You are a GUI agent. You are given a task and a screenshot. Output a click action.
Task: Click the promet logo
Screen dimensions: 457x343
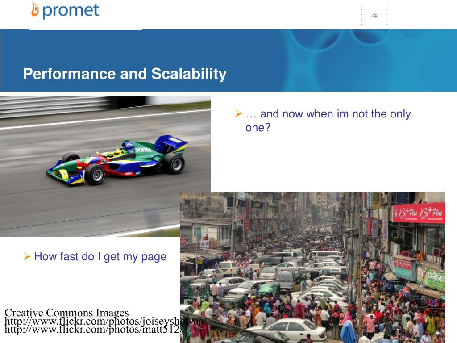pyautogui.click(x=65, y=11)
